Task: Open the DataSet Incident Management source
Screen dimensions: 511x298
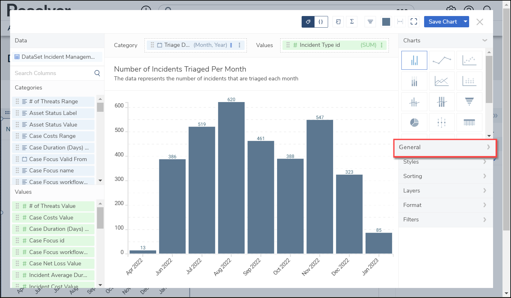Action: [x=56, y=57]
